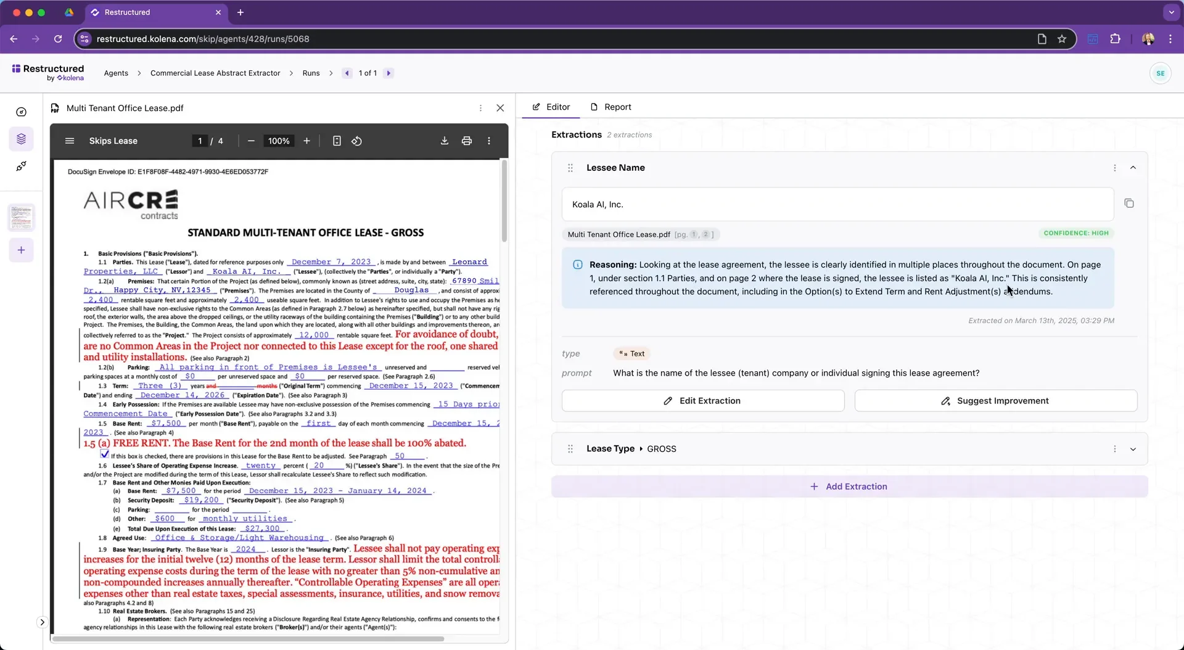This screenshot has width=1184, height=650.
Task: Expand the left sidebar with arrow
Action: [x=42, y=622]
